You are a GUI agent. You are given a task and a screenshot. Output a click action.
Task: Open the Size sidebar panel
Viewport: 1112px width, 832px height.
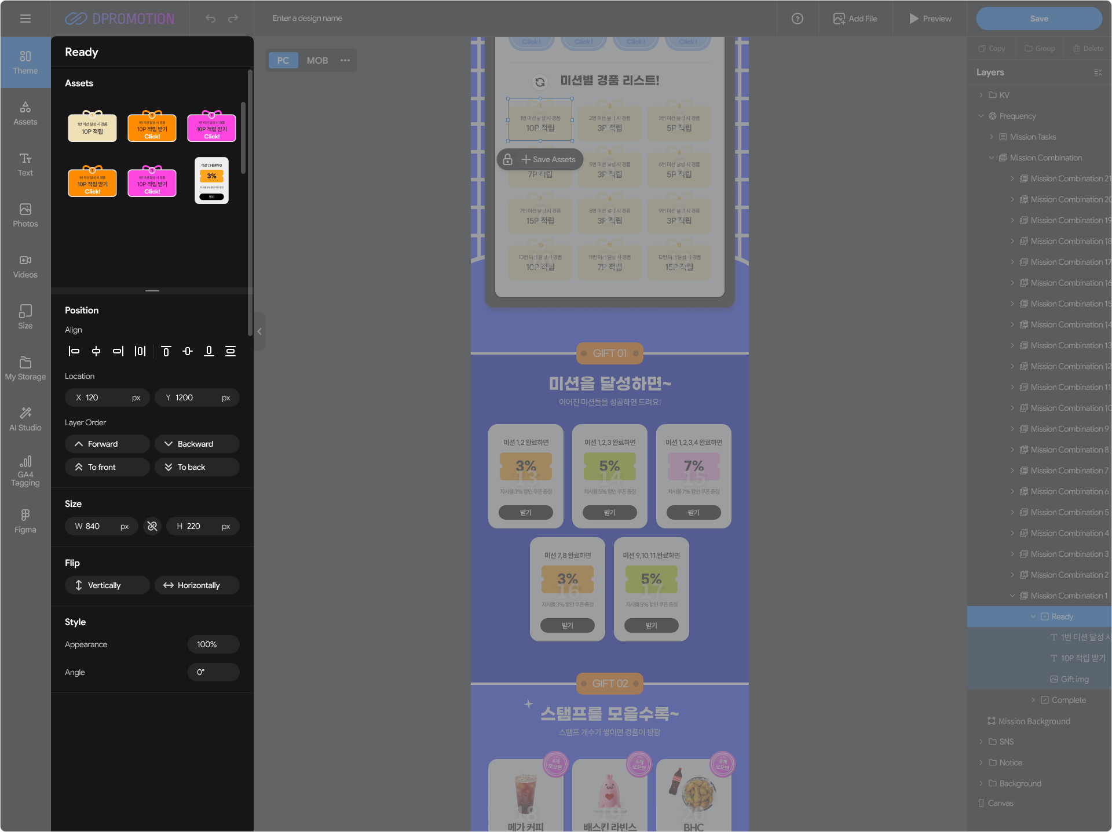click(x=25, y=318)
